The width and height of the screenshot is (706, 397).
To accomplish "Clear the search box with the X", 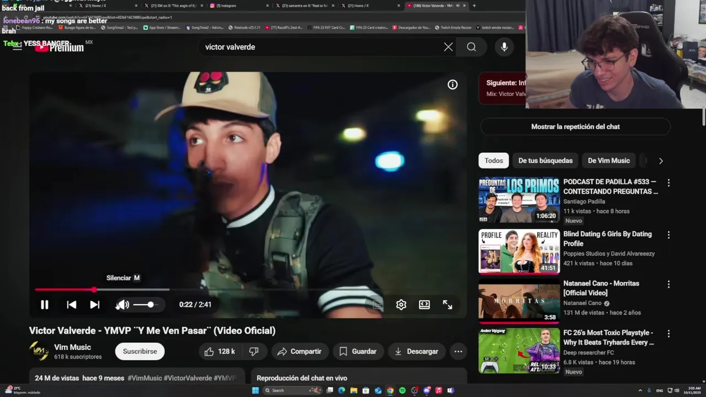I will tap(448, 47).
